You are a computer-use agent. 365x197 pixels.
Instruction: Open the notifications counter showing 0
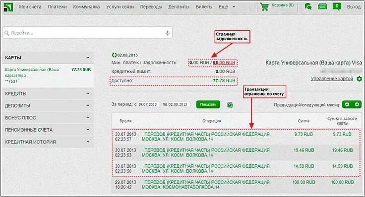pyautogui.click(x=337, y=6)
